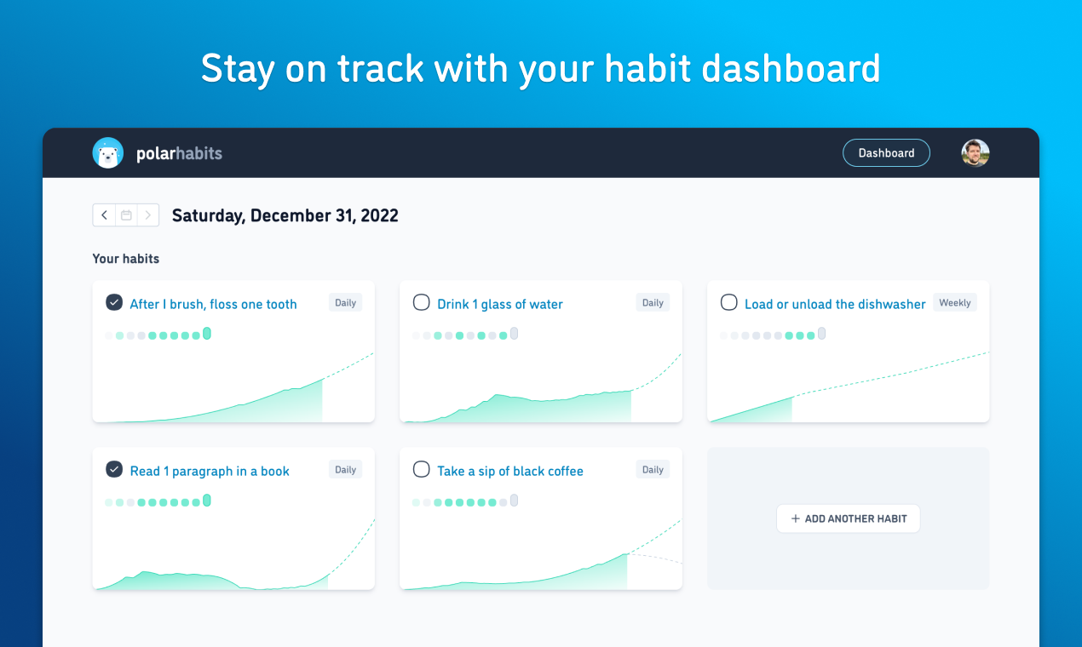The height and width of the screenshot is (647, 1082).
Task: Go to previous day with left chevron
Action: pos(104,215)
